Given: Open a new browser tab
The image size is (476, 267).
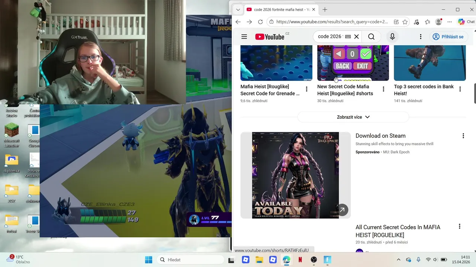Looking at the screenshot, I should point(325,10).
